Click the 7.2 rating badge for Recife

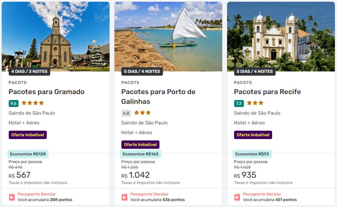coord(239,103)
